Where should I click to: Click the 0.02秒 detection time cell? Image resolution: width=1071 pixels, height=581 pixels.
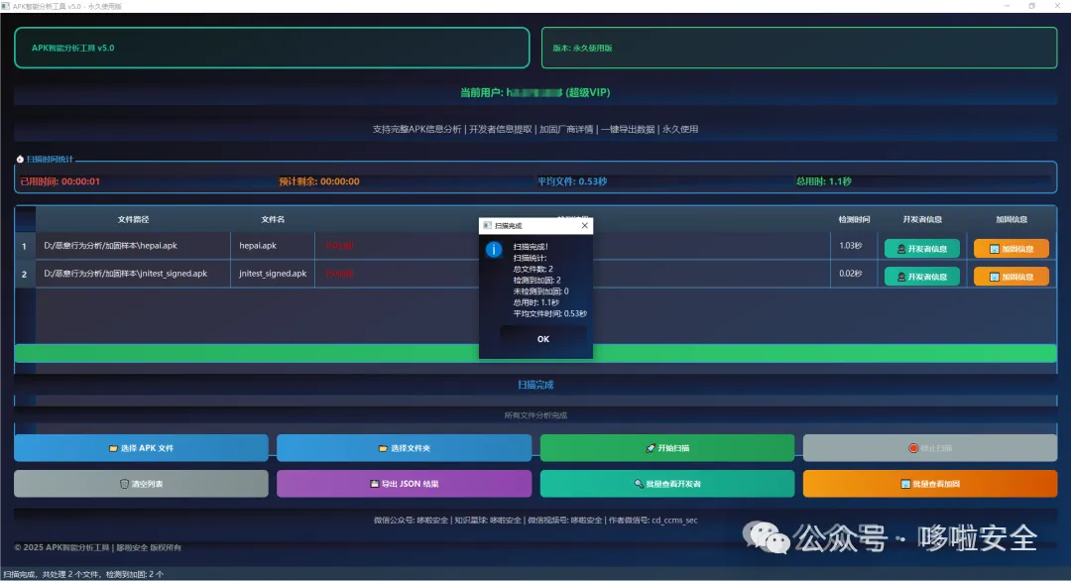(x=854, y=274)
